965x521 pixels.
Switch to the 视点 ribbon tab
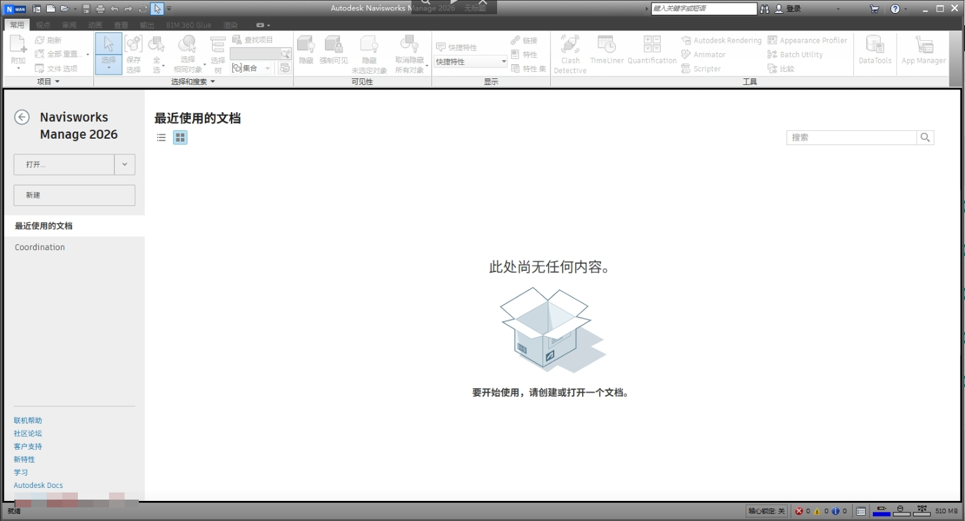pyautogui.click(x=43, y=25)
